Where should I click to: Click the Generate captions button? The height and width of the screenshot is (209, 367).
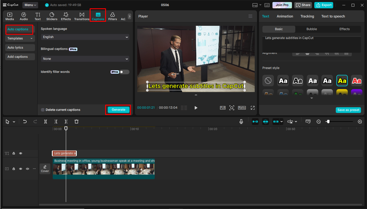coord(118,110)
